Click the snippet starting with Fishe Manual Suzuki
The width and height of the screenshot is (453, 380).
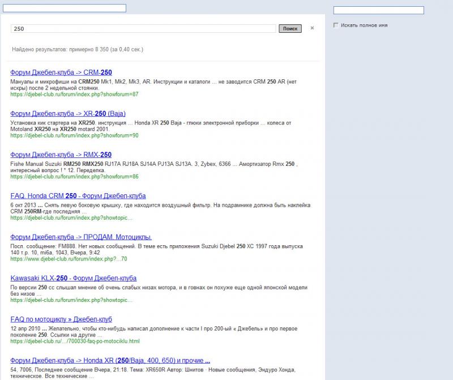pyautogui.click(x=154, y=167)
